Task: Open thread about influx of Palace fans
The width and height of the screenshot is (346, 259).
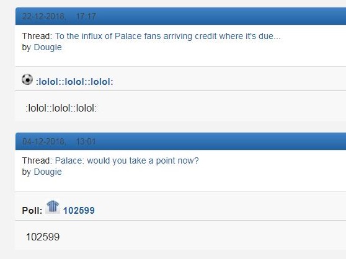Action: (x=167, y=36)
